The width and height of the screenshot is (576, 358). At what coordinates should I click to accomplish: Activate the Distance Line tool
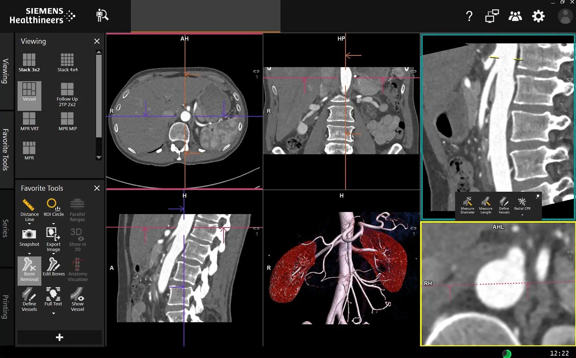[29, 210]
